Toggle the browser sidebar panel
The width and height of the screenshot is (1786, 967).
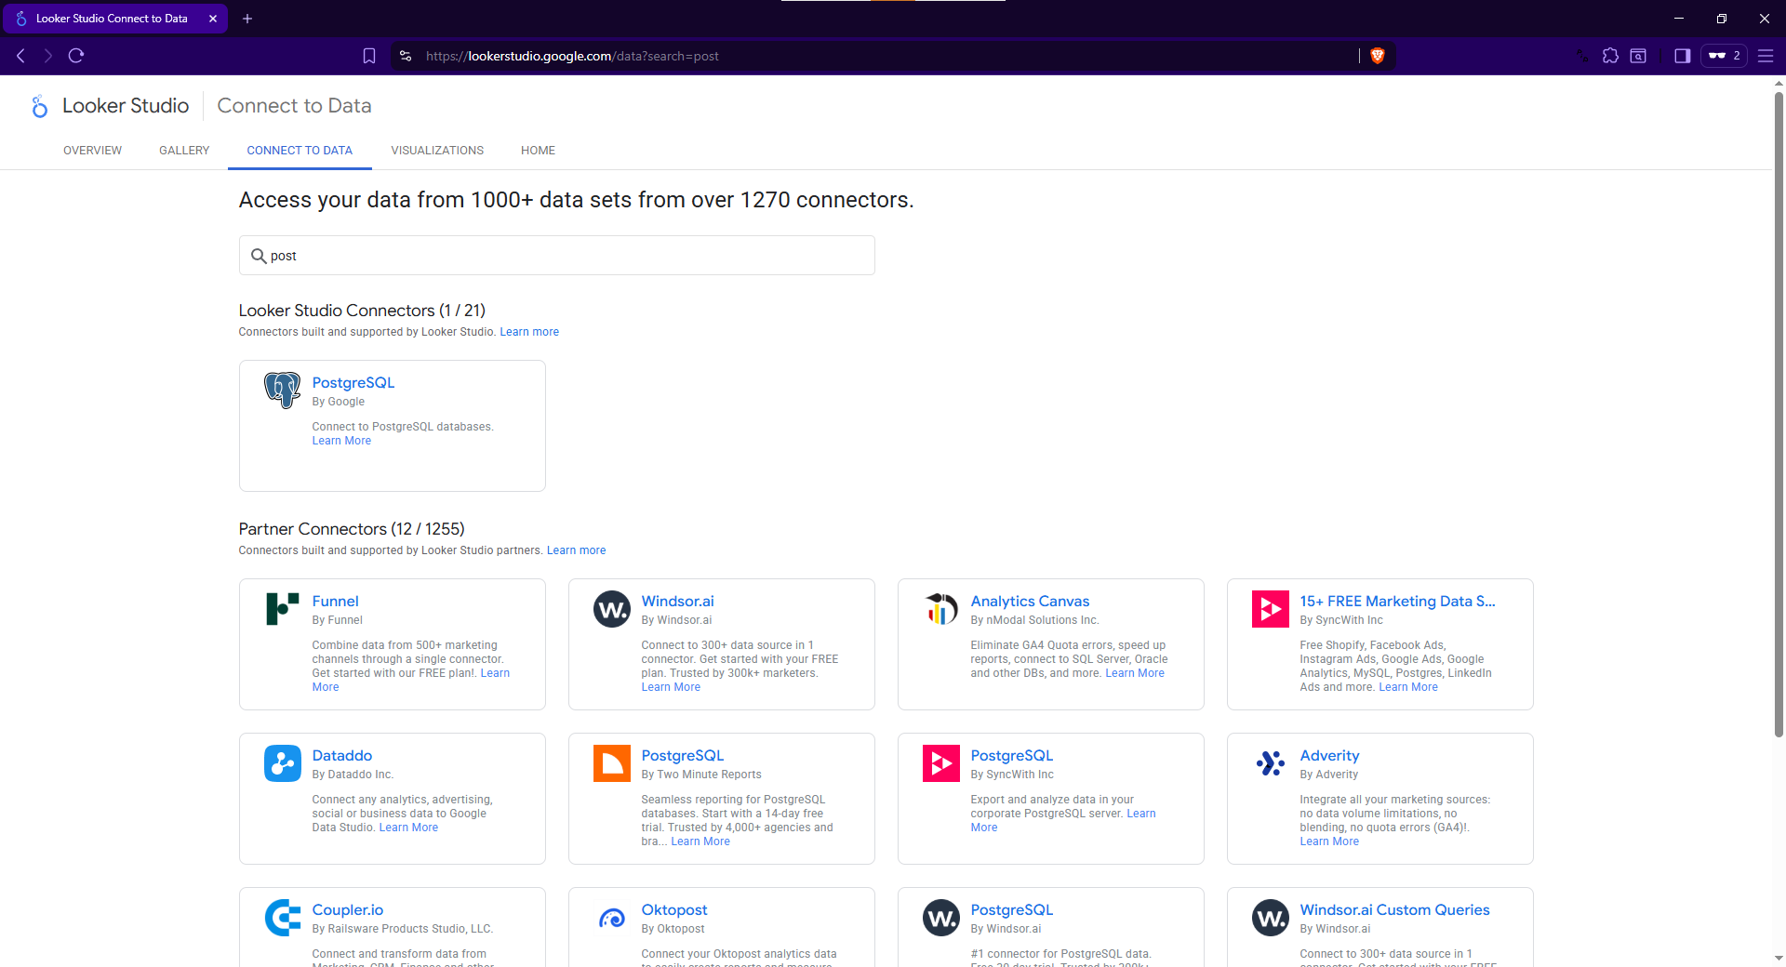(x=1682, y=56)
